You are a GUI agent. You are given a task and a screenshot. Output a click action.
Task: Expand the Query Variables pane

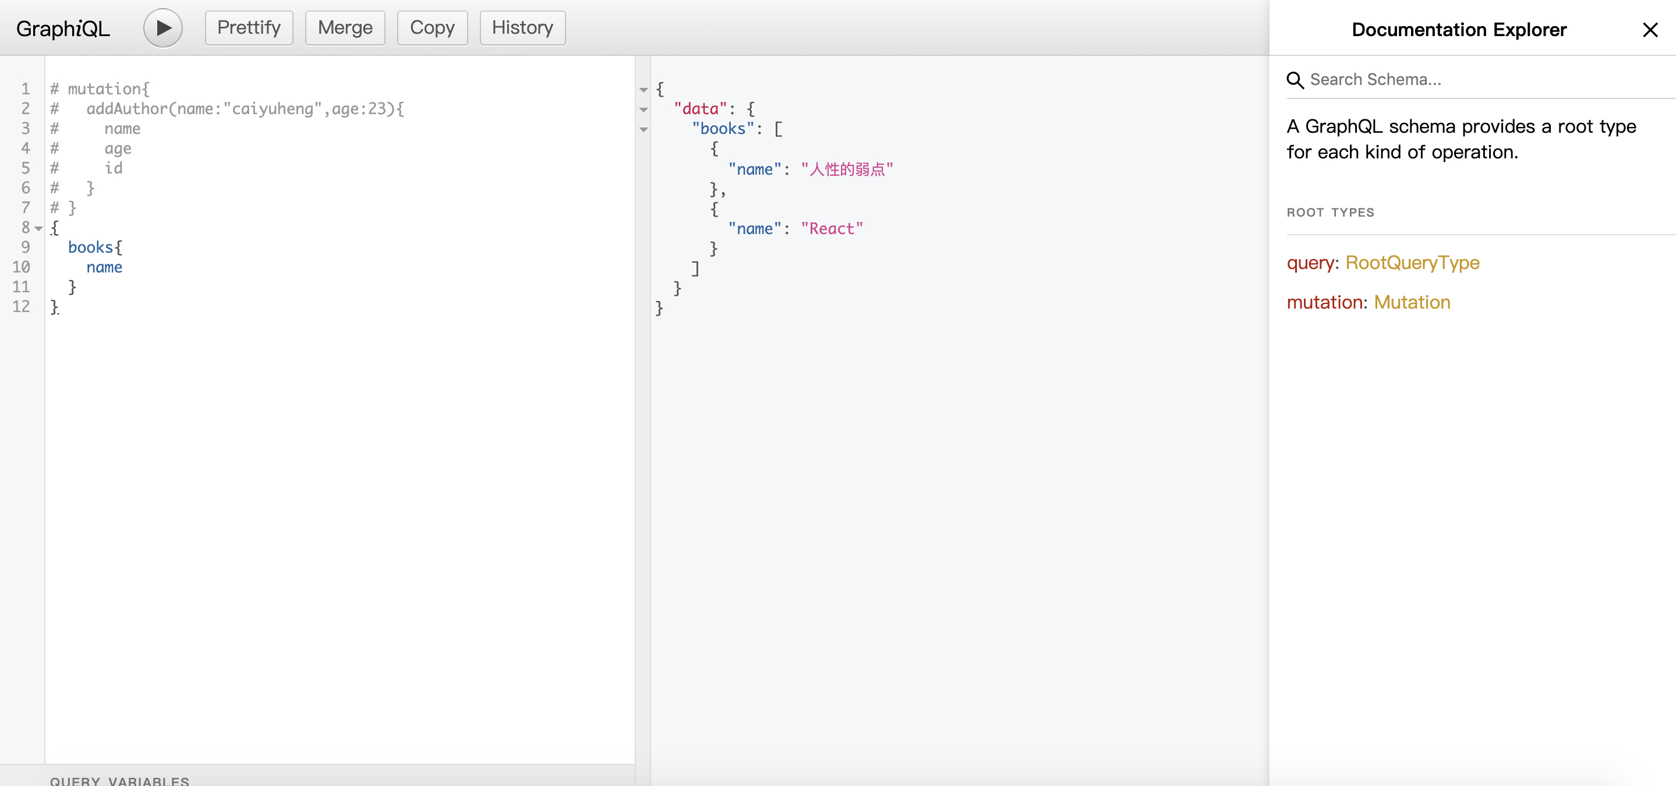tap(120, 780)
